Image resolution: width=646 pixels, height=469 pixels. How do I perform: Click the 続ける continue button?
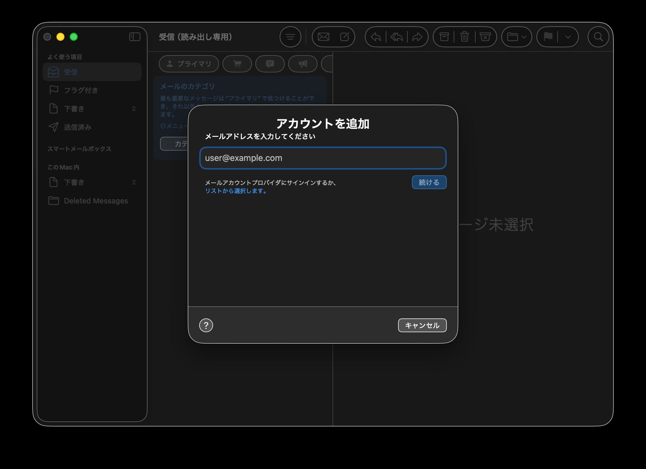(429, 182)
